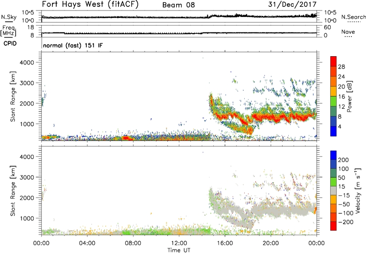The image size is (366, 253).
Task: Click the "200" value on the Velocity colorbar
Action: coord(344,160)
